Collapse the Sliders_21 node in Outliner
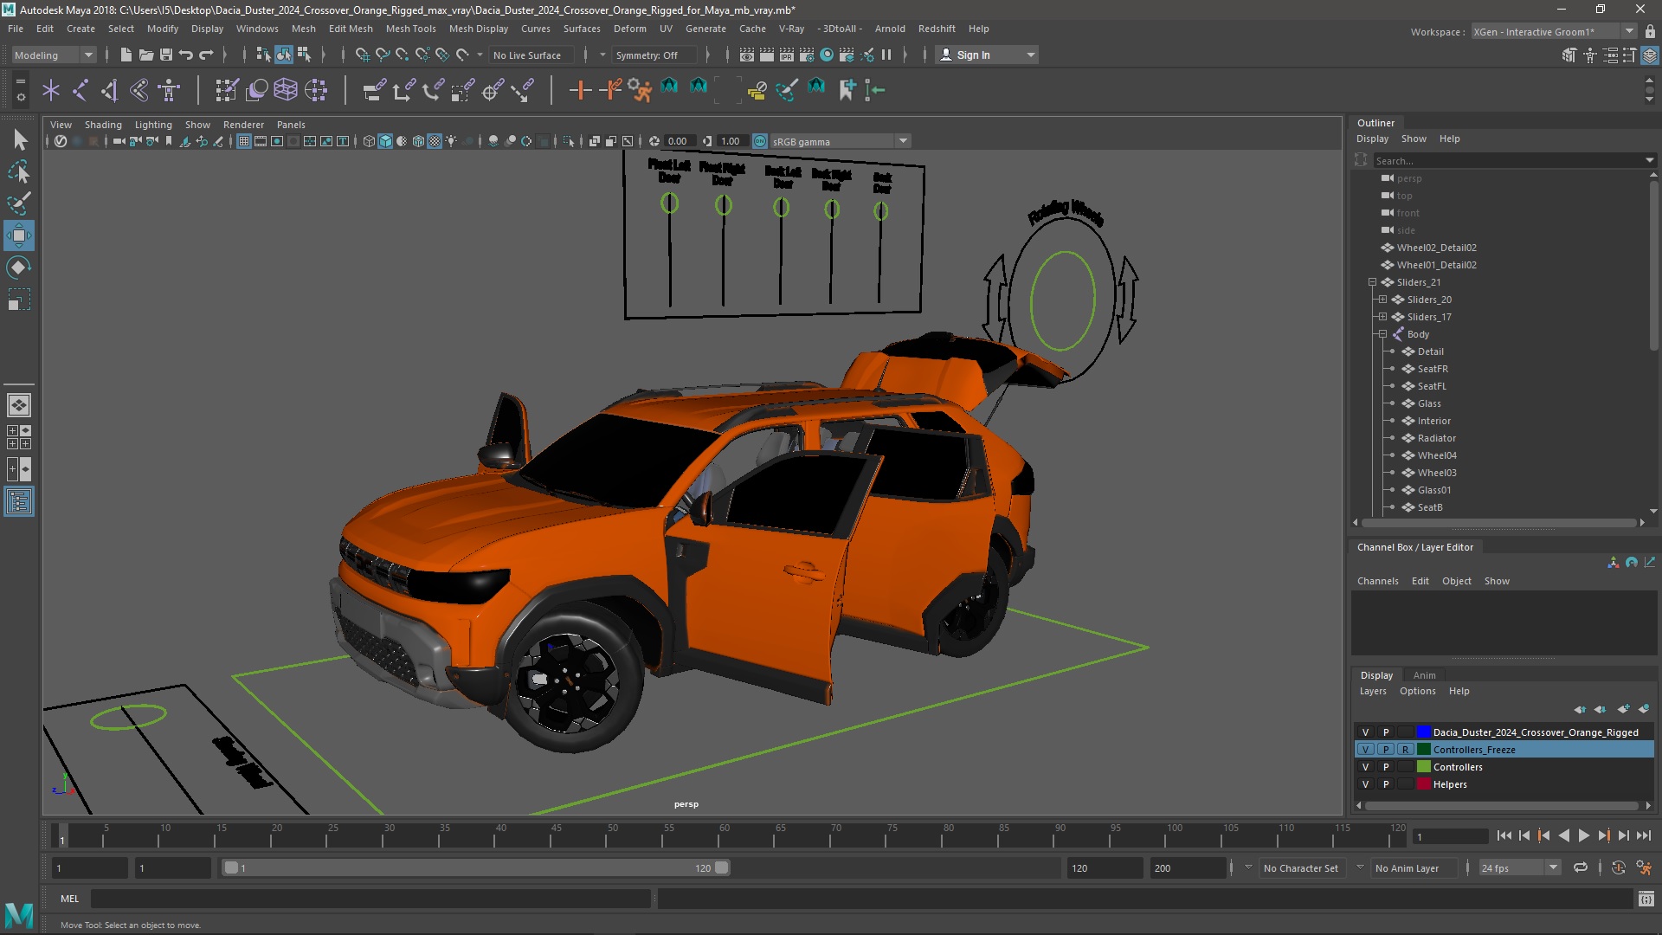 [1373, 282]
